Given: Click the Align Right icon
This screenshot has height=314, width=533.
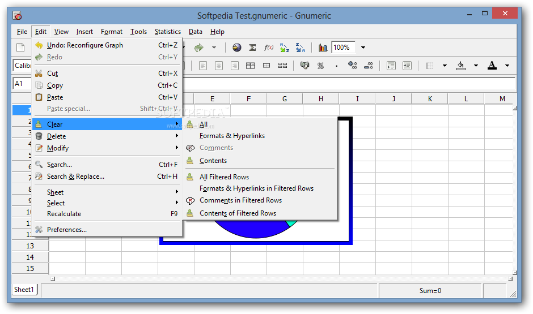Looking at the screenshot, I should tap(235, 66).
